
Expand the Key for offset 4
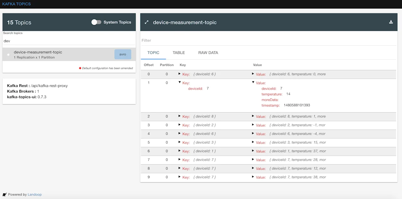[x=179, y=133]
